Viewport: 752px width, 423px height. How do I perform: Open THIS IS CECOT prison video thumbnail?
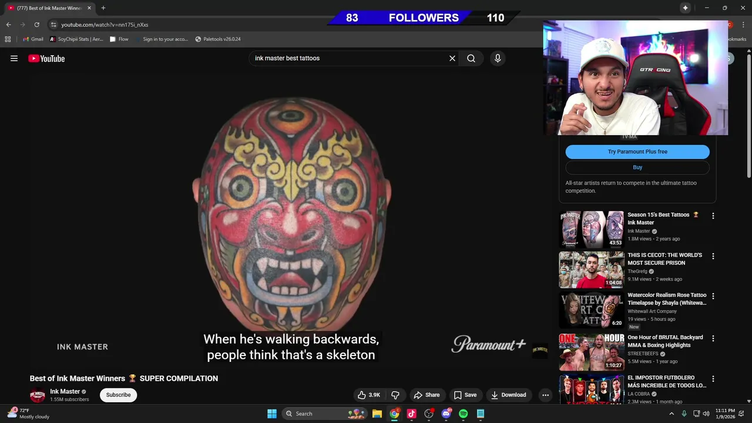591,270
